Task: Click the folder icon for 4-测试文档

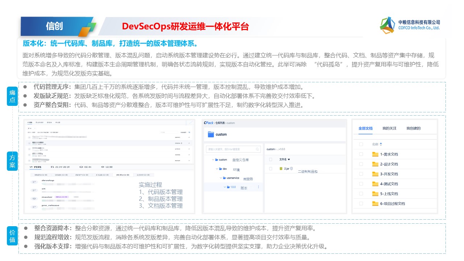Action: click(375, 184)
